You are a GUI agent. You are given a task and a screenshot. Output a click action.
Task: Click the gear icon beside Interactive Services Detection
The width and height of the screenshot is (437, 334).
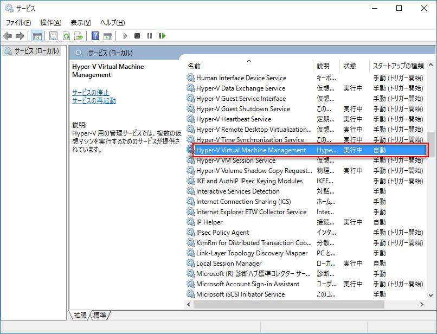[x=191, y=191]
